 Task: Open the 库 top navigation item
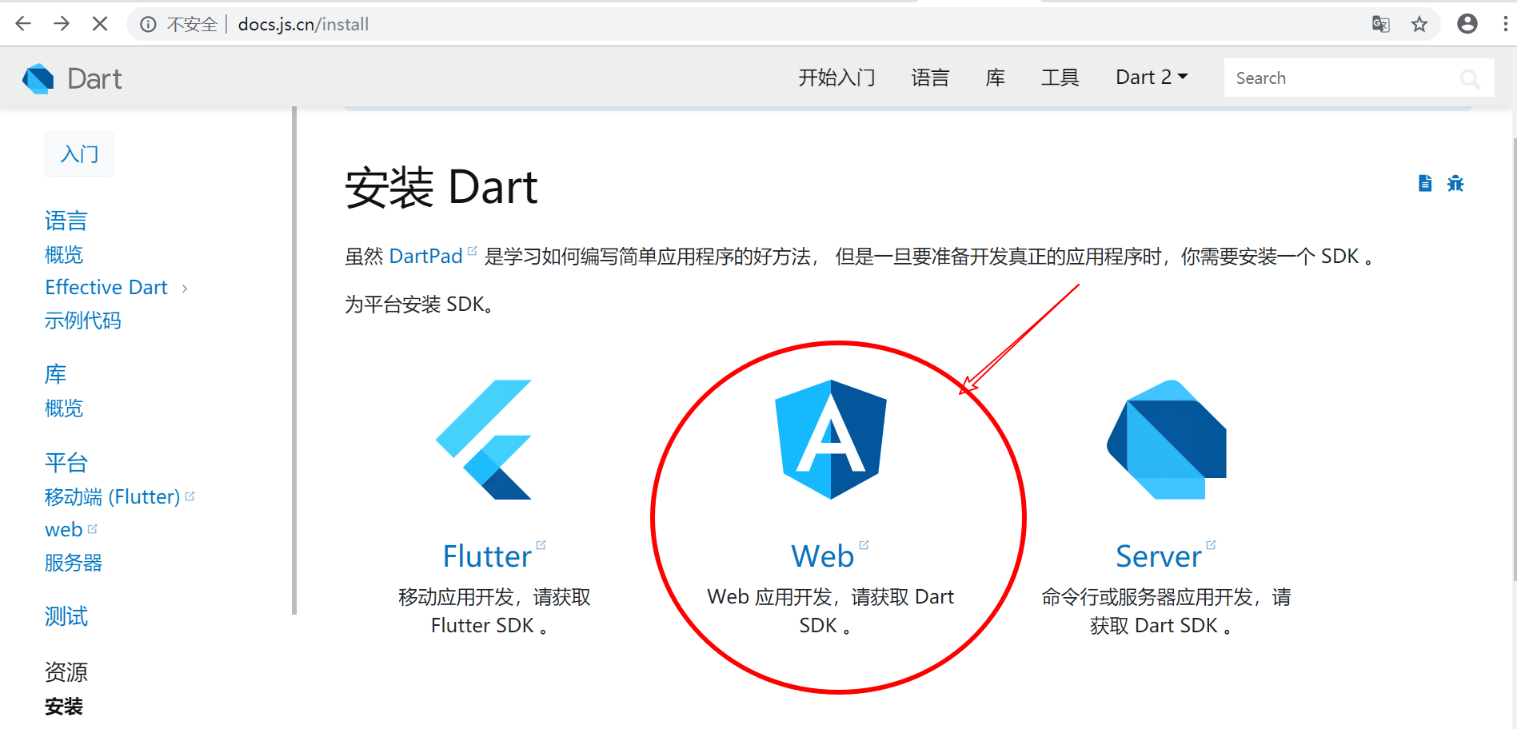pos(995,78)
